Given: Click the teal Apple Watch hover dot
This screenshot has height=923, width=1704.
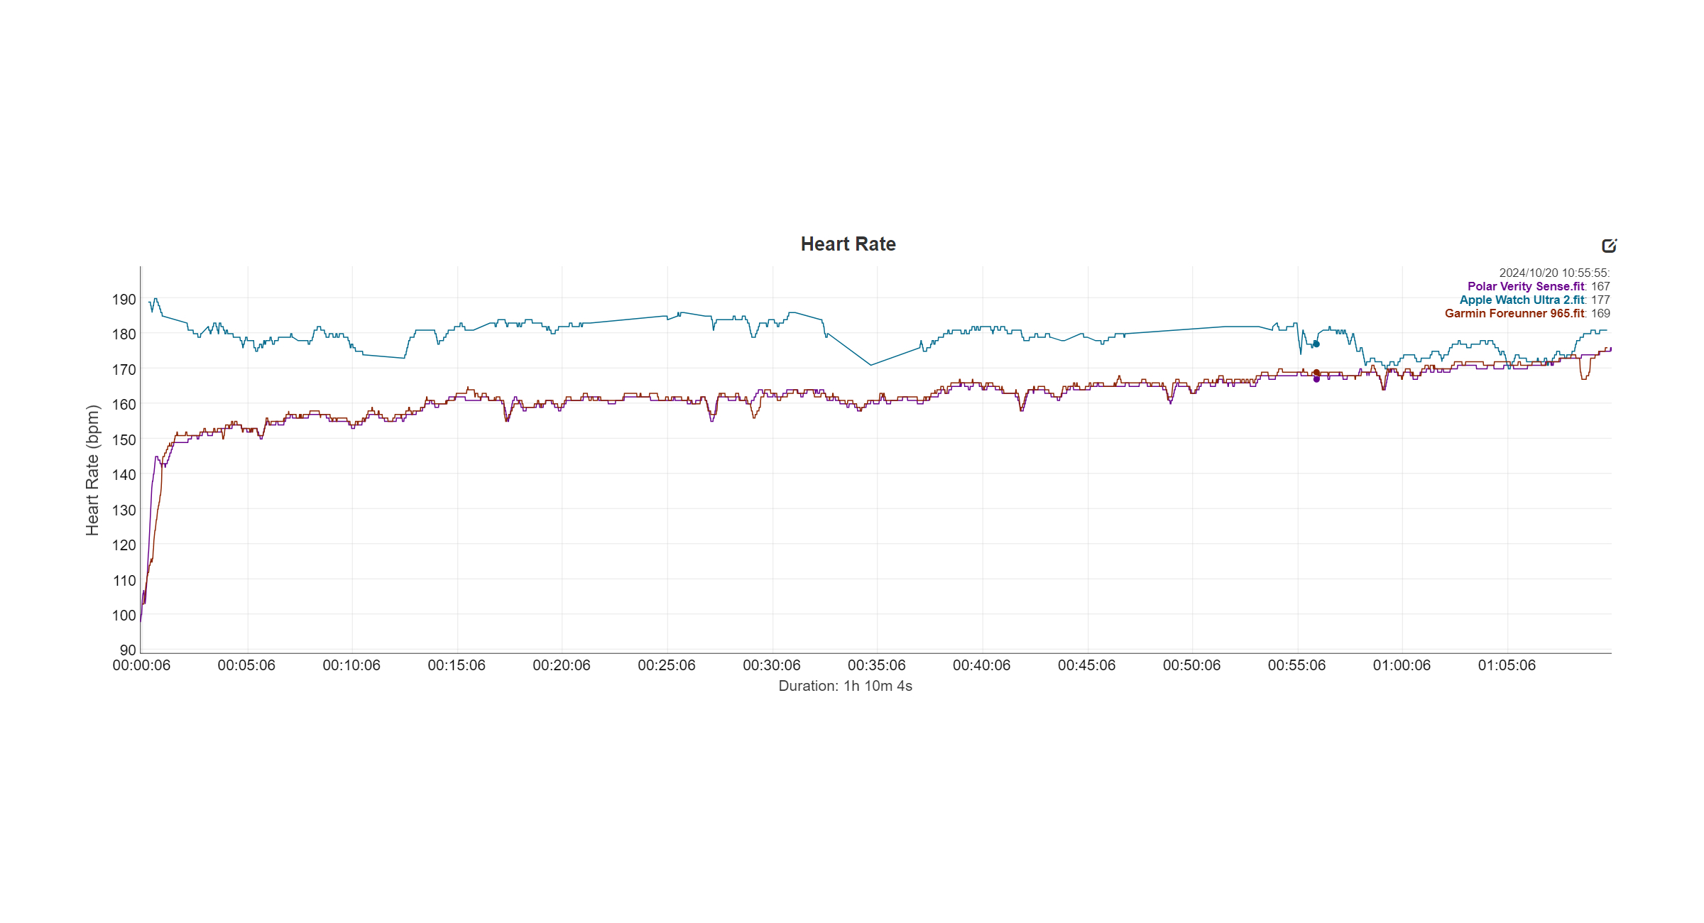Looking at the screenshot, I should point(1316,344).
